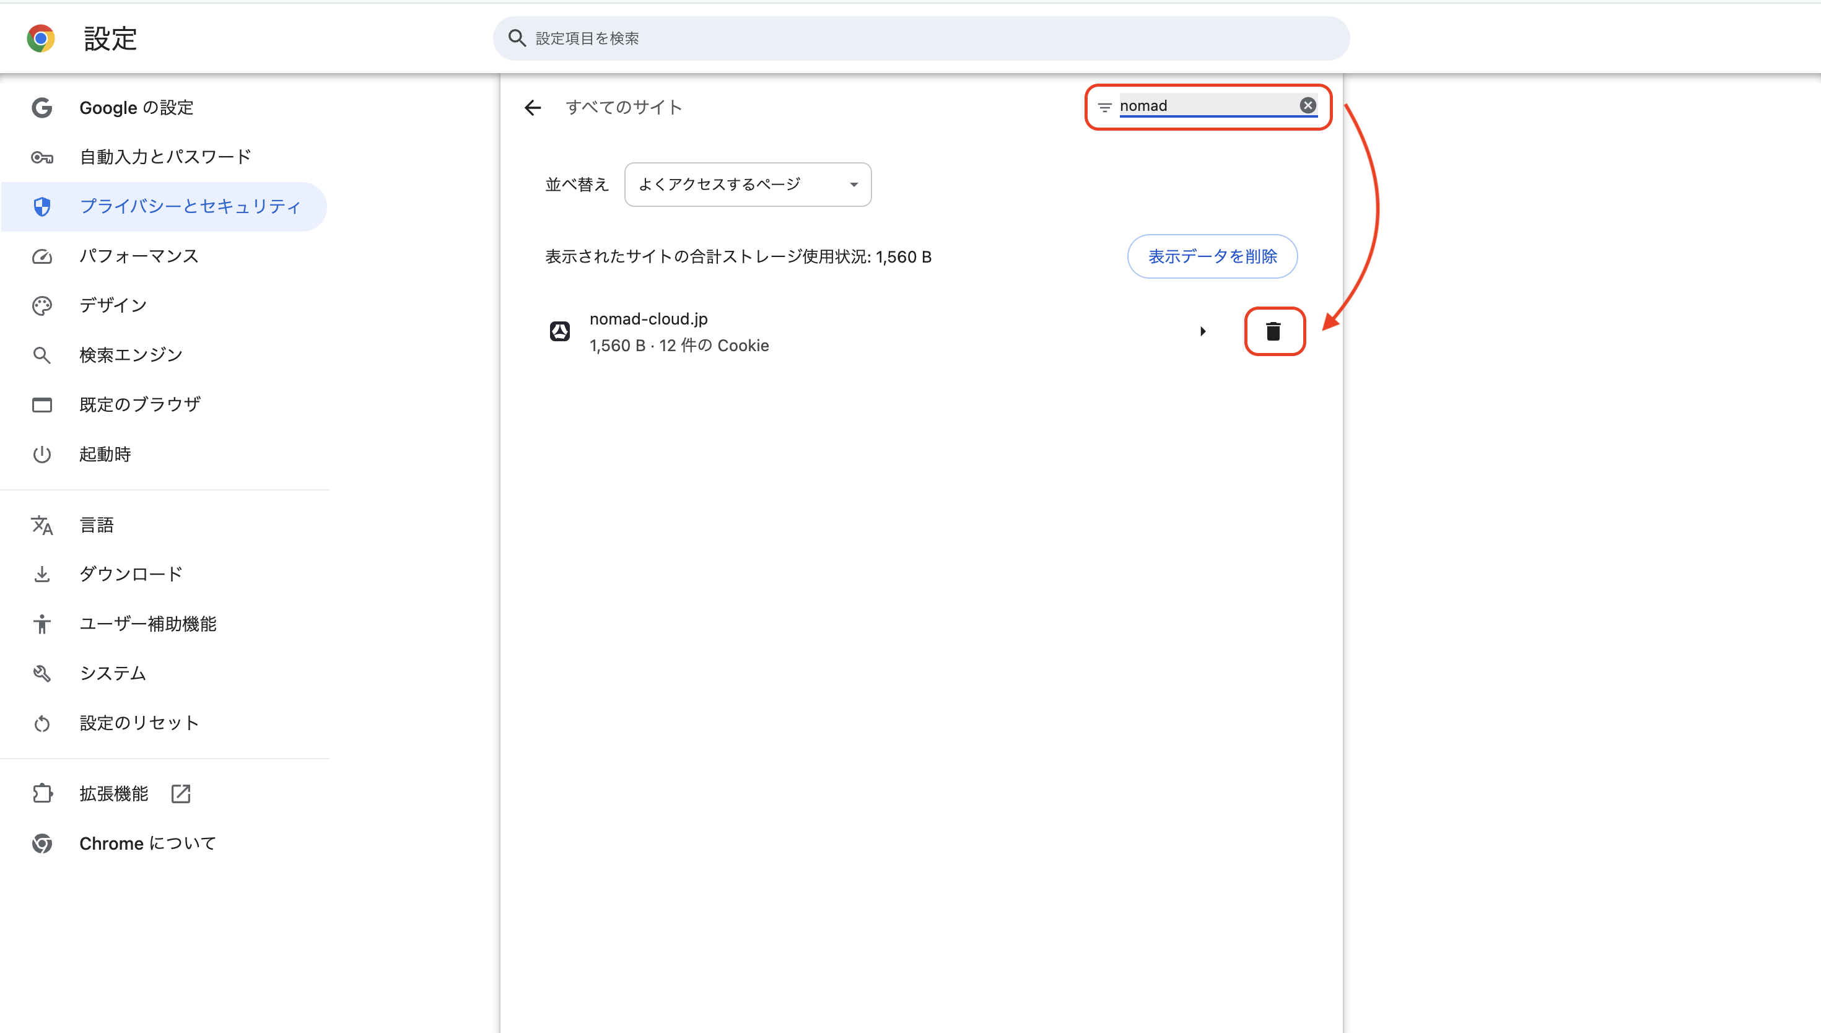Click the reset settings circular arrow icon
The image size is (1821, 1033).
pos(42,724)
